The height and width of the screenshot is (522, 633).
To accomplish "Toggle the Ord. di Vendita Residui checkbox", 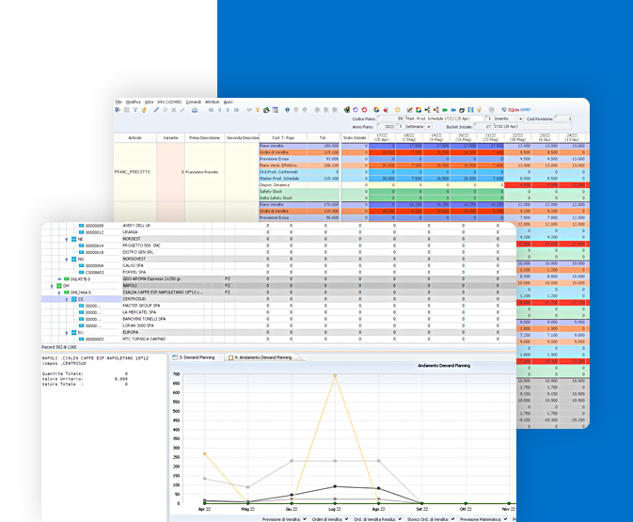I will (x=400, y=519).
